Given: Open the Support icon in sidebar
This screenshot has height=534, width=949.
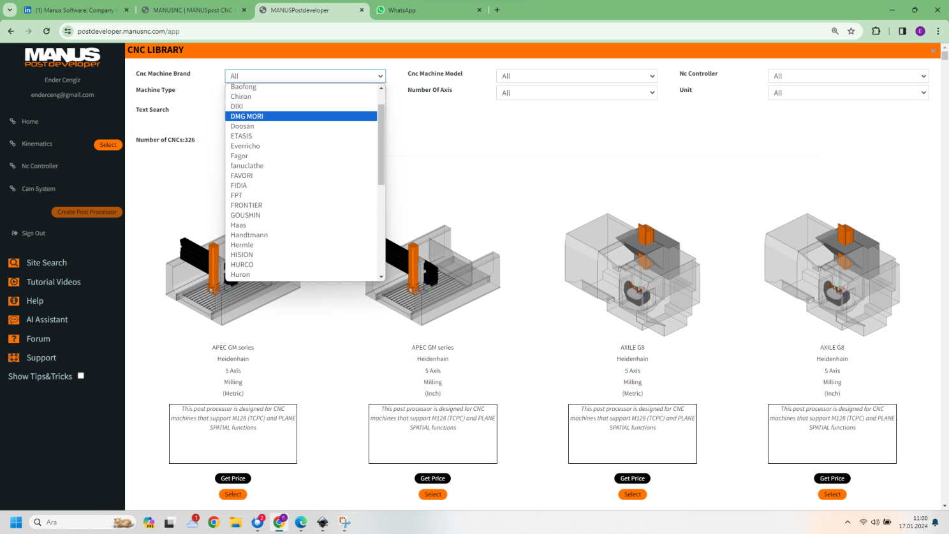Looking at the screenshot, I should point(14,358).
